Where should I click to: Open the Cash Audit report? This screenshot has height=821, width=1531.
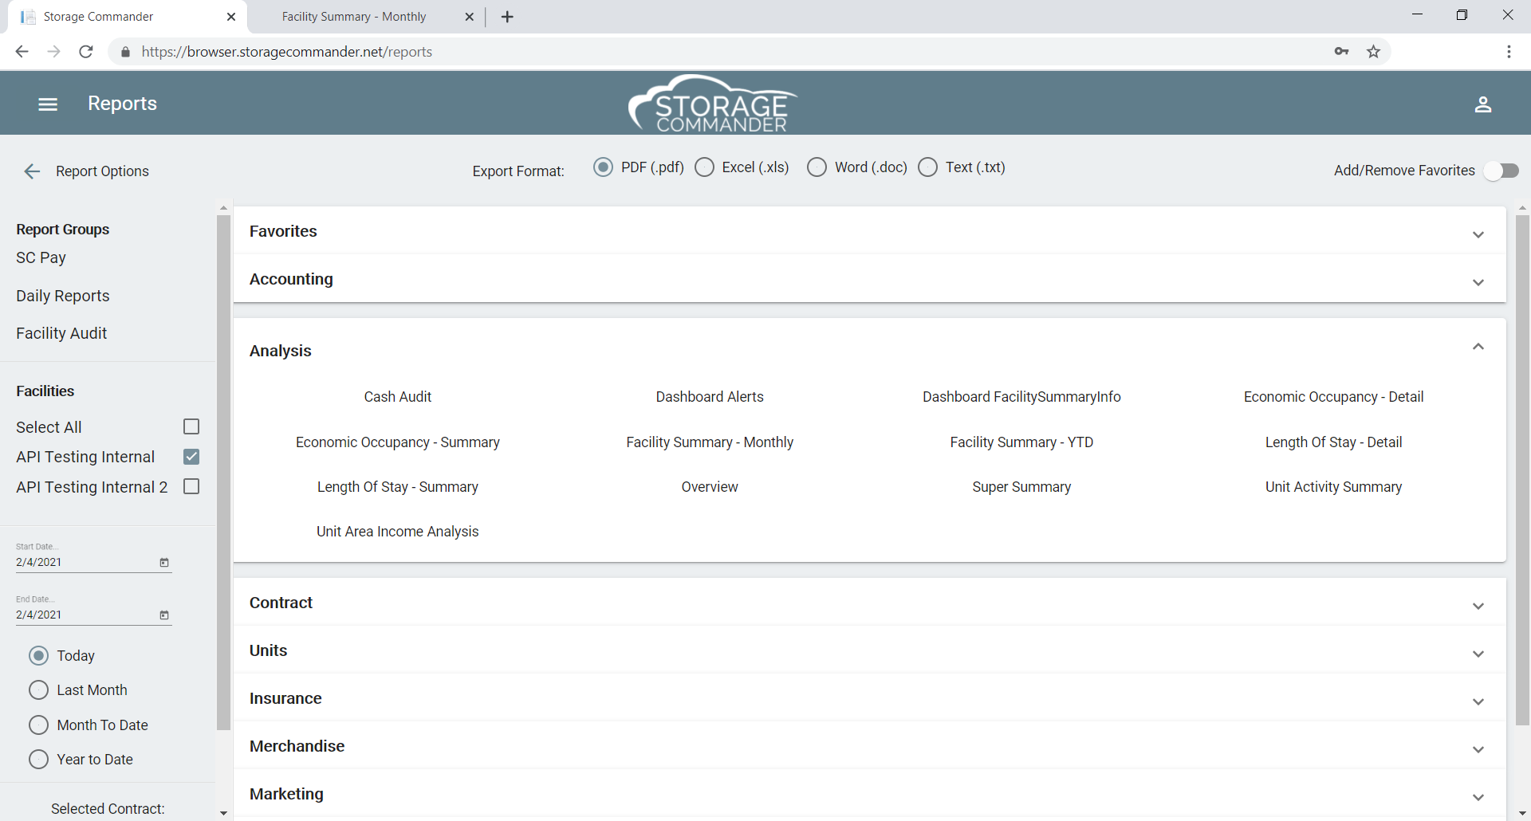(397, 396)
